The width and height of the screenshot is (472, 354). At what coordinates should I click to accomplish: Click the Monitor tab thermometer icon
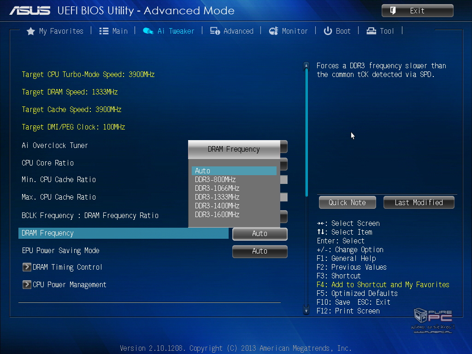point(273,31)
